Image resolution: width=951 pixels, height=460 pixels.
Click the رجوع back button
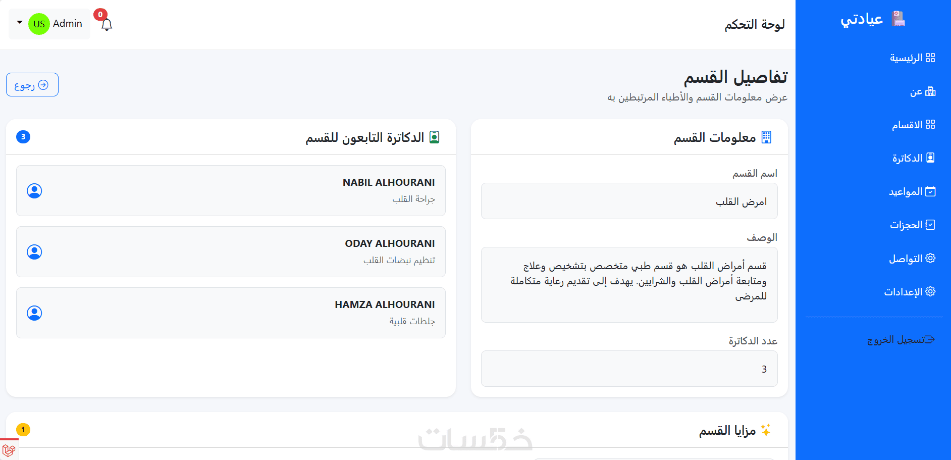point(32,85)
